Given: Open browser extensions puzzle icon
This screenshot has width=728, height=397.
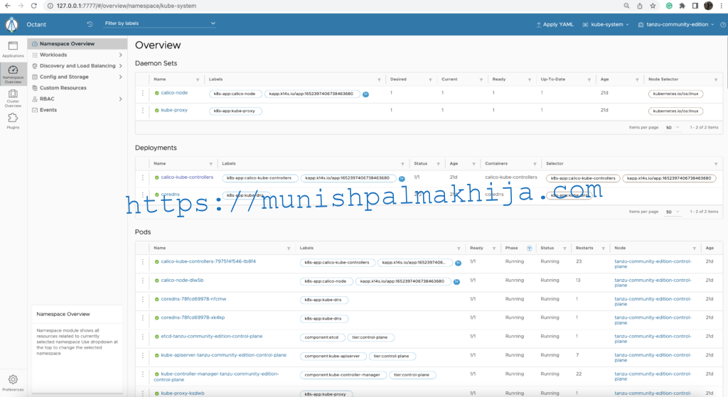Looking at the screenshot, I should click(x=682, y=6).
